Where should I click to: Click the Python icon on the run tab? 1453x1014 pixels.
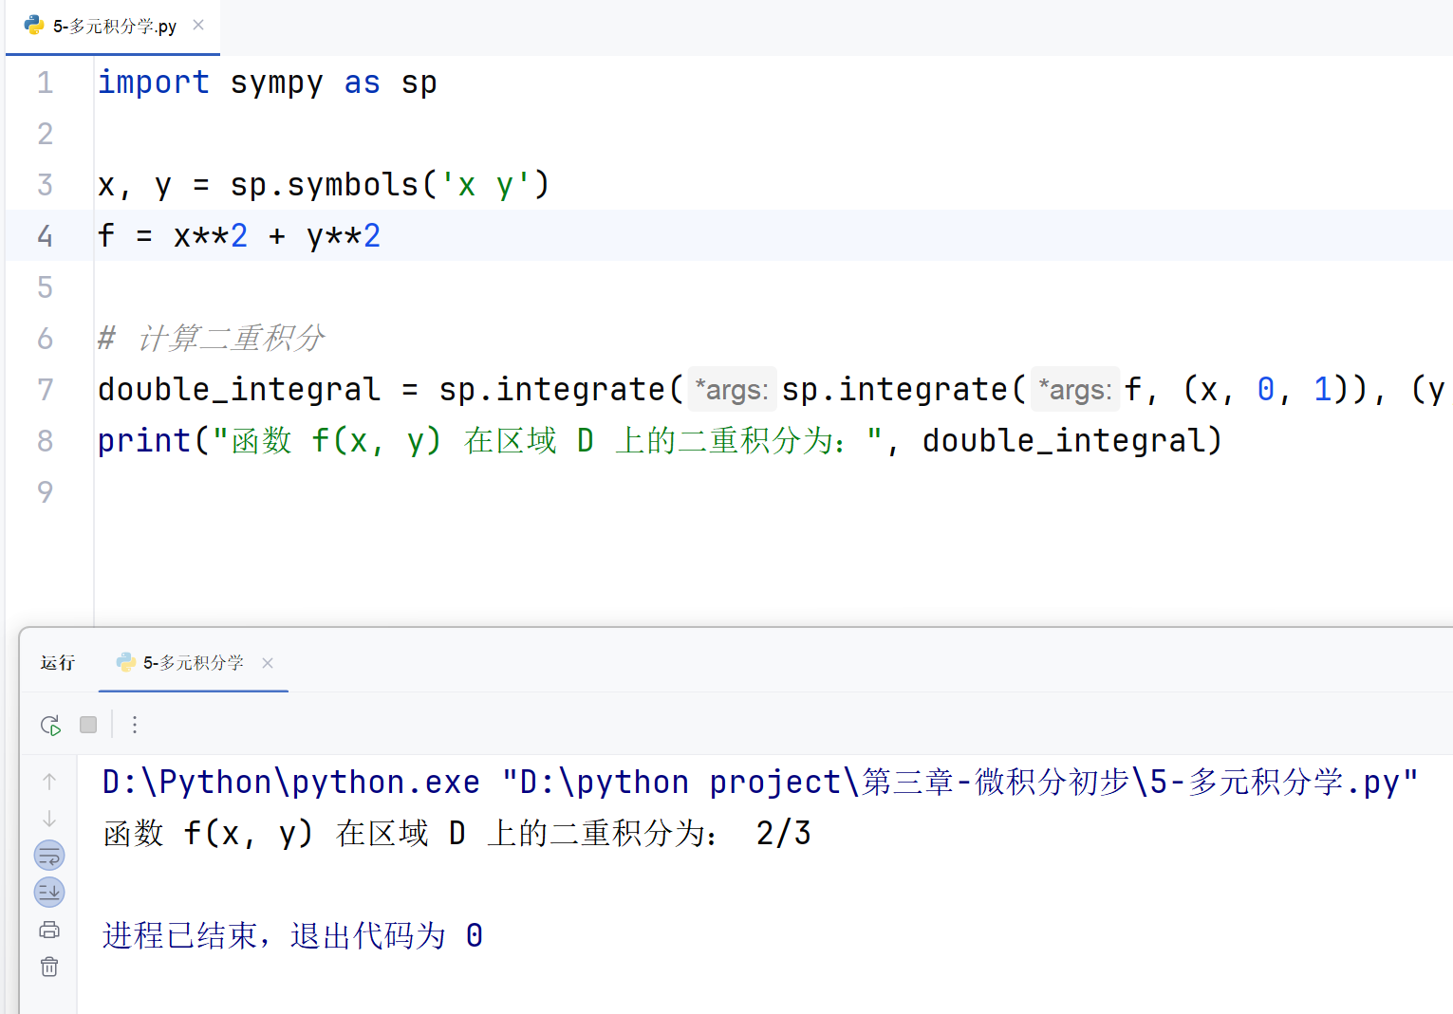125,662
